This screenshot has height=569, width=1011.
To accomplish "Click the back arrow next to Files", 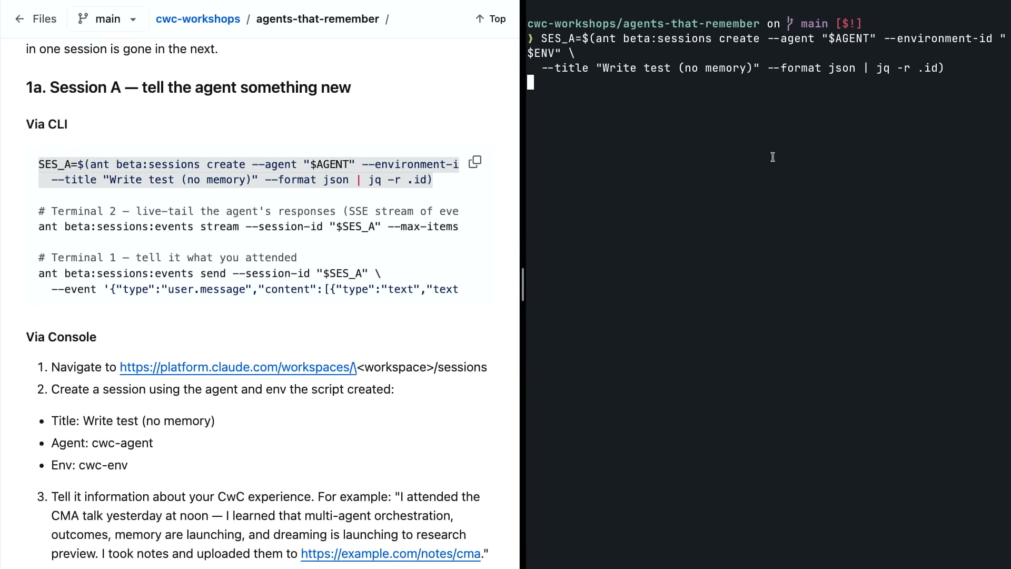I will point(19,19).
